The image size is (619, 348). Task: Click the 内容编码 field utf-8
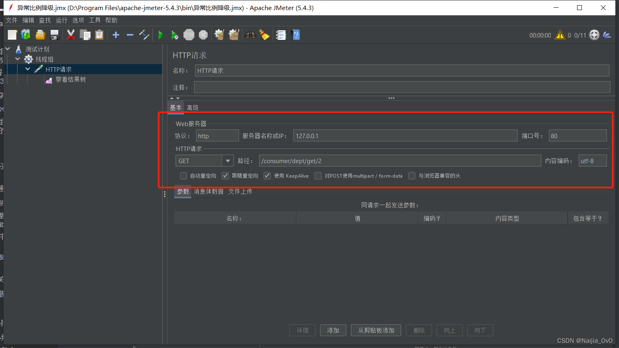[x=592, y=161]
